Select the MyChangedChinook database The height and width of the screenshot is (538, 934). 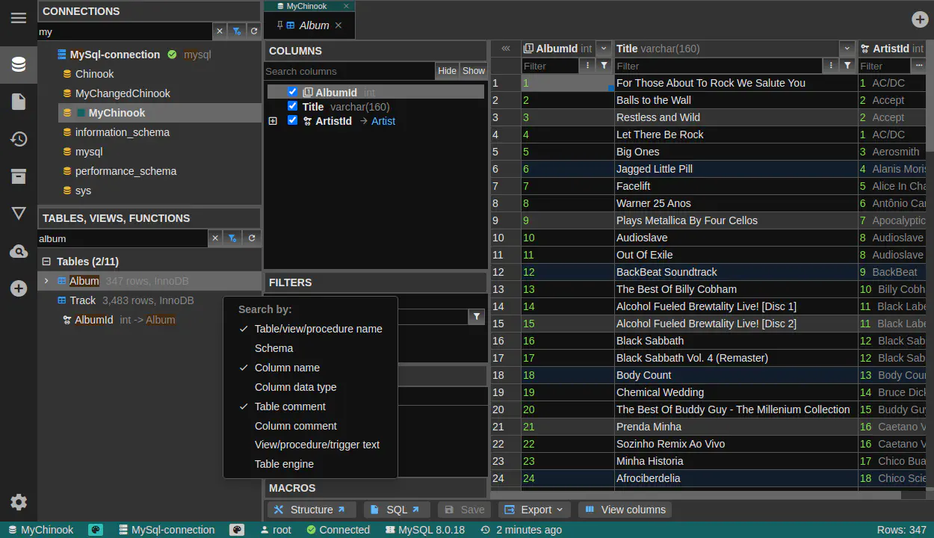123,93
